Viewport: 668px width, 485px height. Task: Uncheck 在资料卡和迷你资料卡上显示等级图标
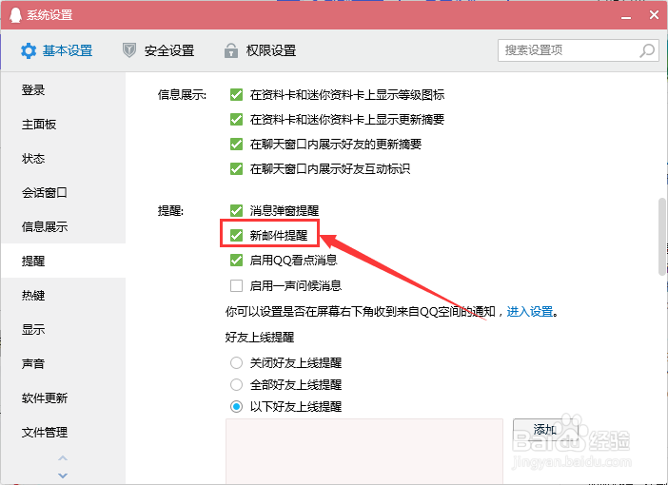click(236, 94)
